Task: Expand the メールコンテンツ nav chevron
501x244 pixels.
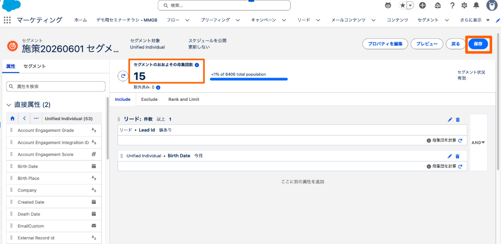Action: point(374,20)
